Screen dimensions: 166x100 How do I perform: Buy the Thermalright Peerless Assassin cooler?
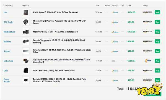[x=157, y=22]
